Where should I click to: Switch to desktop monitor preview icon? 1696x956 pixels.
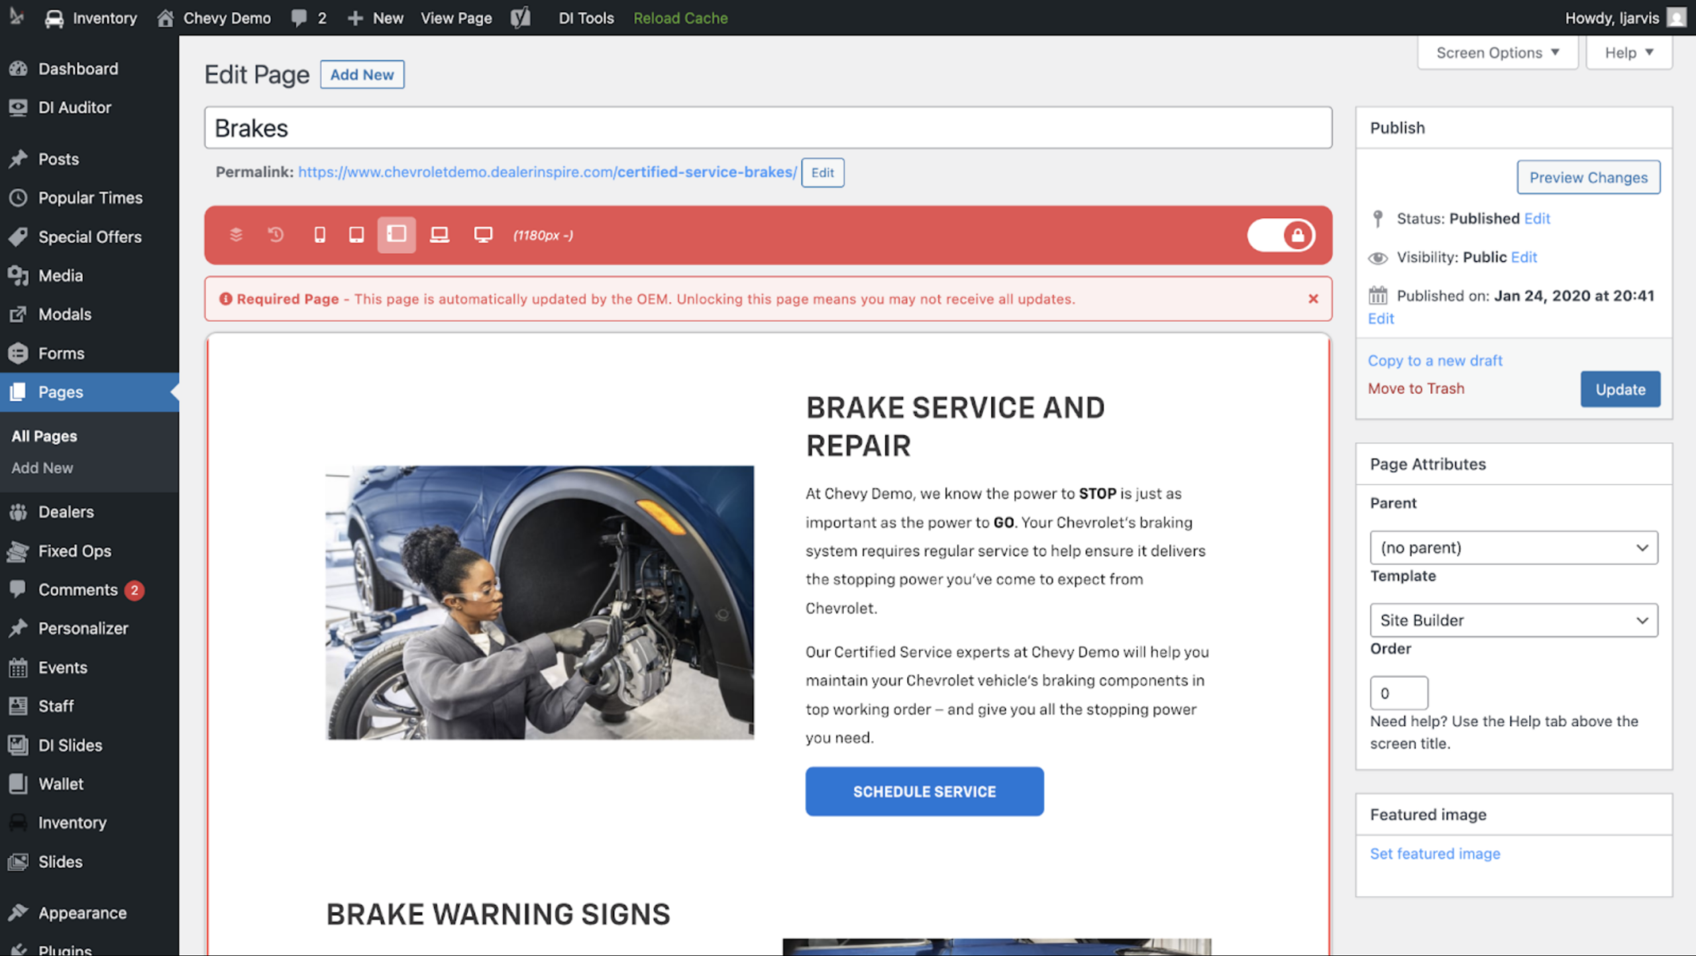click(483, 235)
